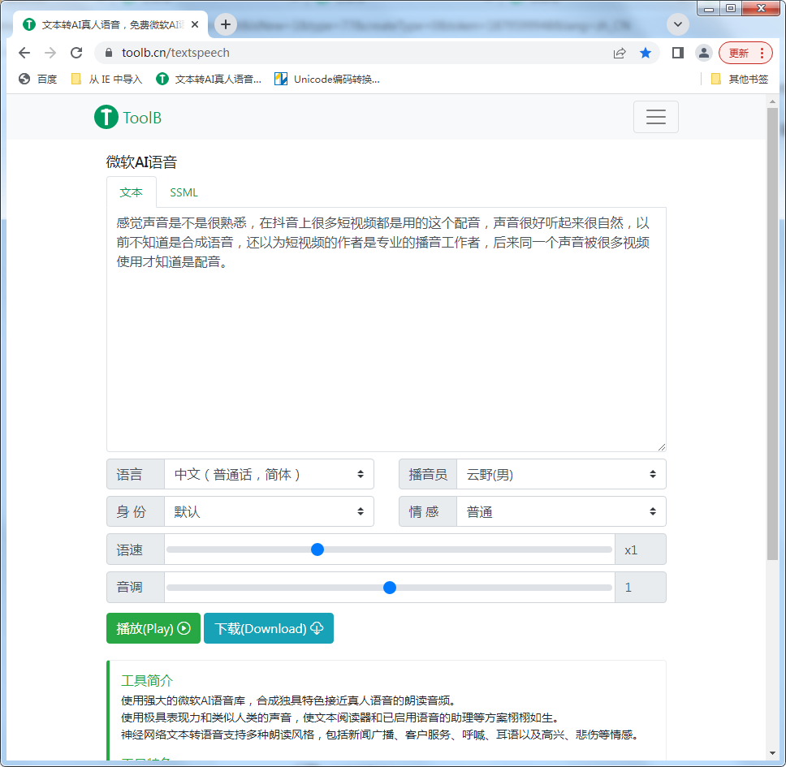Open the 其他书签 folder
Screen dimensions: 786x767
click(x=740, y=79)
